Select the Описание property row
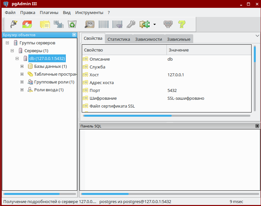The width and height of the screenshot is (261, 206). [167, 59]
